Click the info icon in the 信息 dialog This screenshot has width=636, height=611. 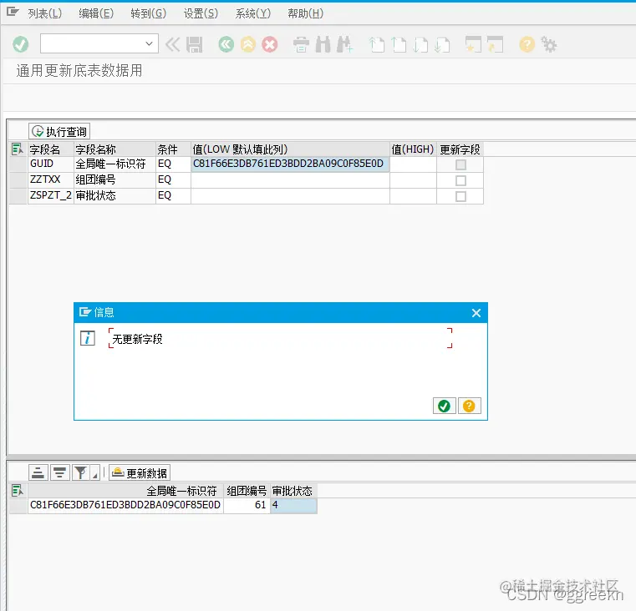click(88, 338)
